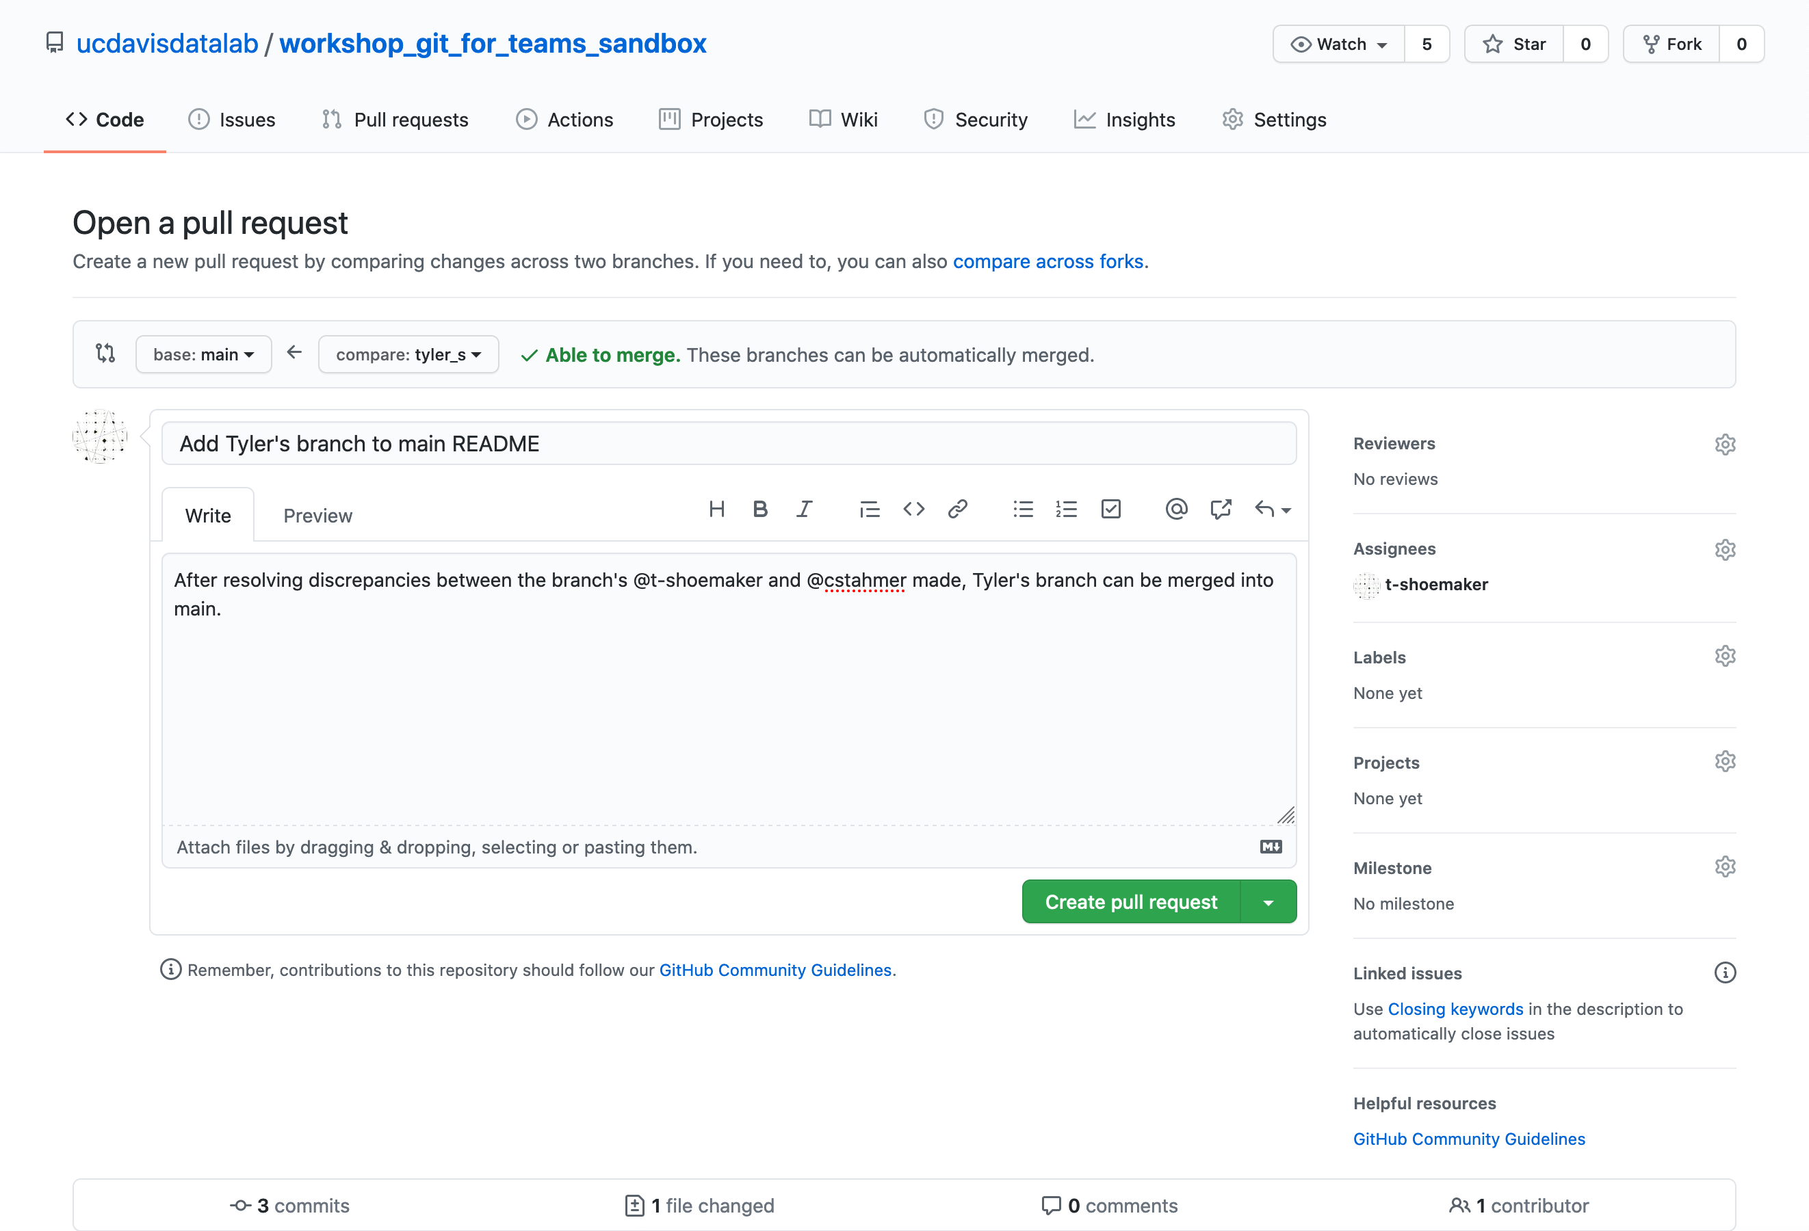Open the Assignees gear settings
1809x1231 pixels.
click(x=1725, y=549)
